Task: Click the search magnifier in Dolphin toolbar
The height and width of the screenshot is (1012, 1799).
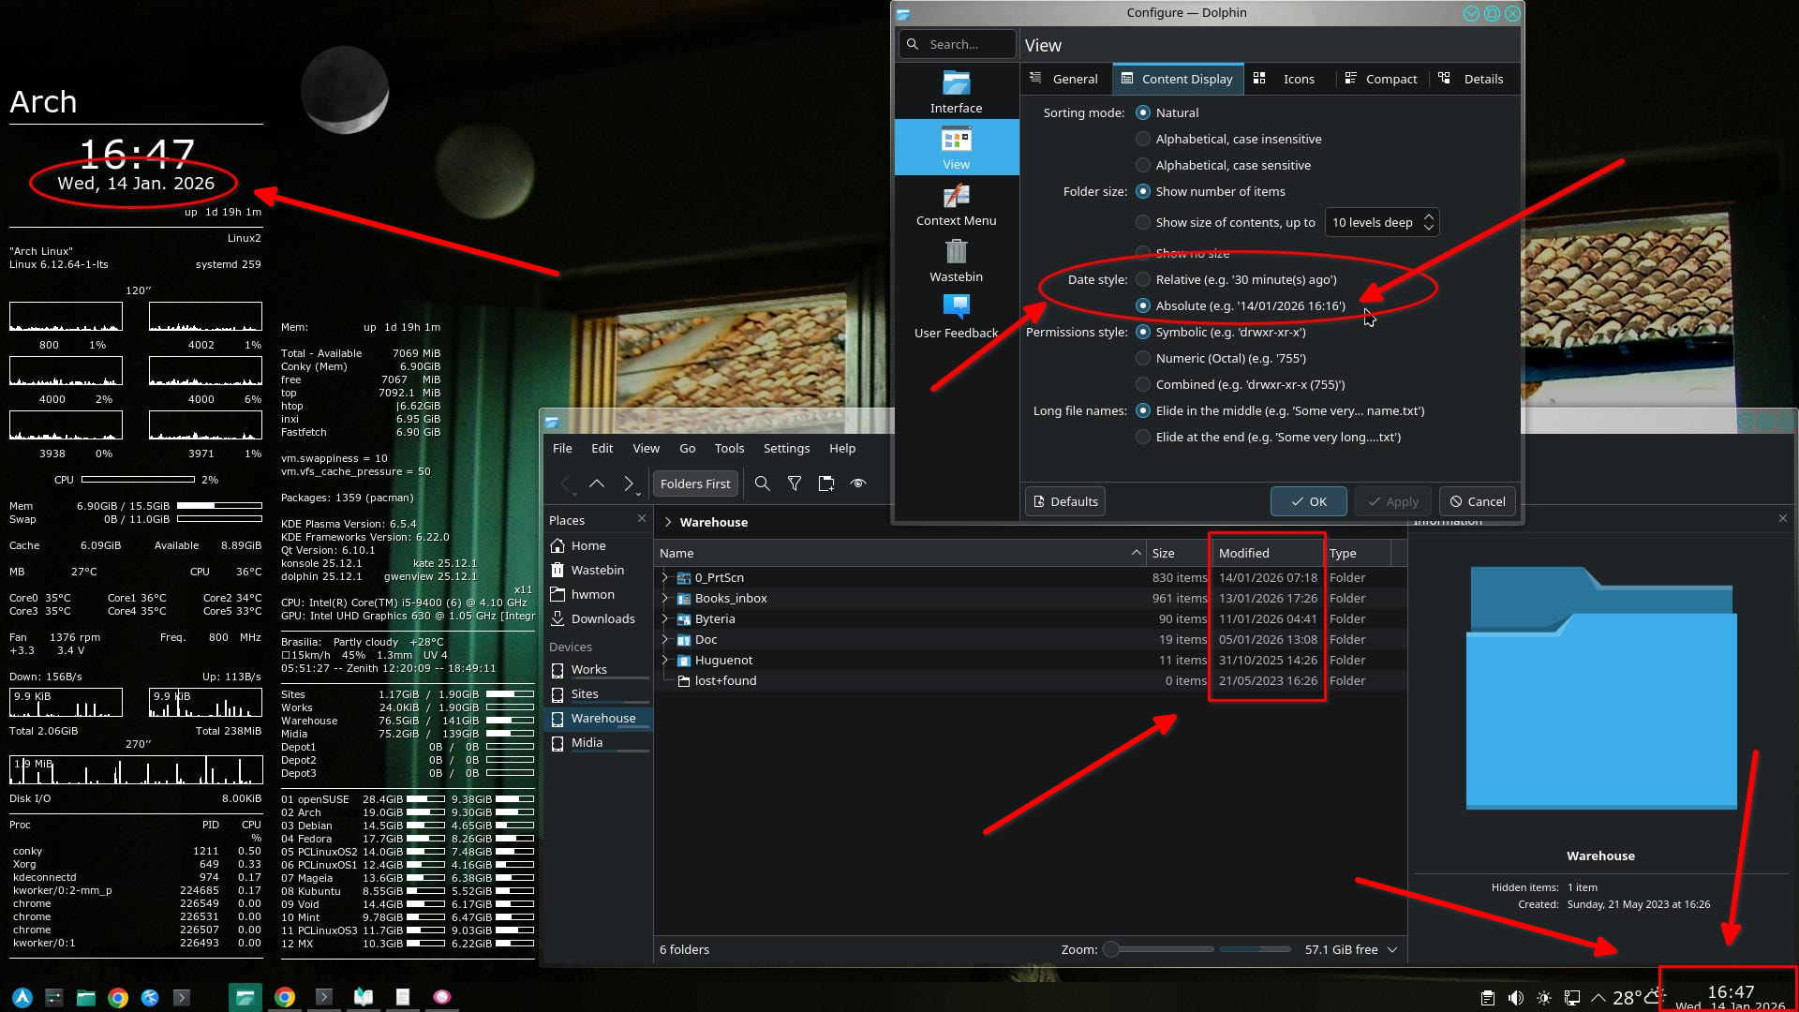Action: pyautogui.click(x=762, y=484)
